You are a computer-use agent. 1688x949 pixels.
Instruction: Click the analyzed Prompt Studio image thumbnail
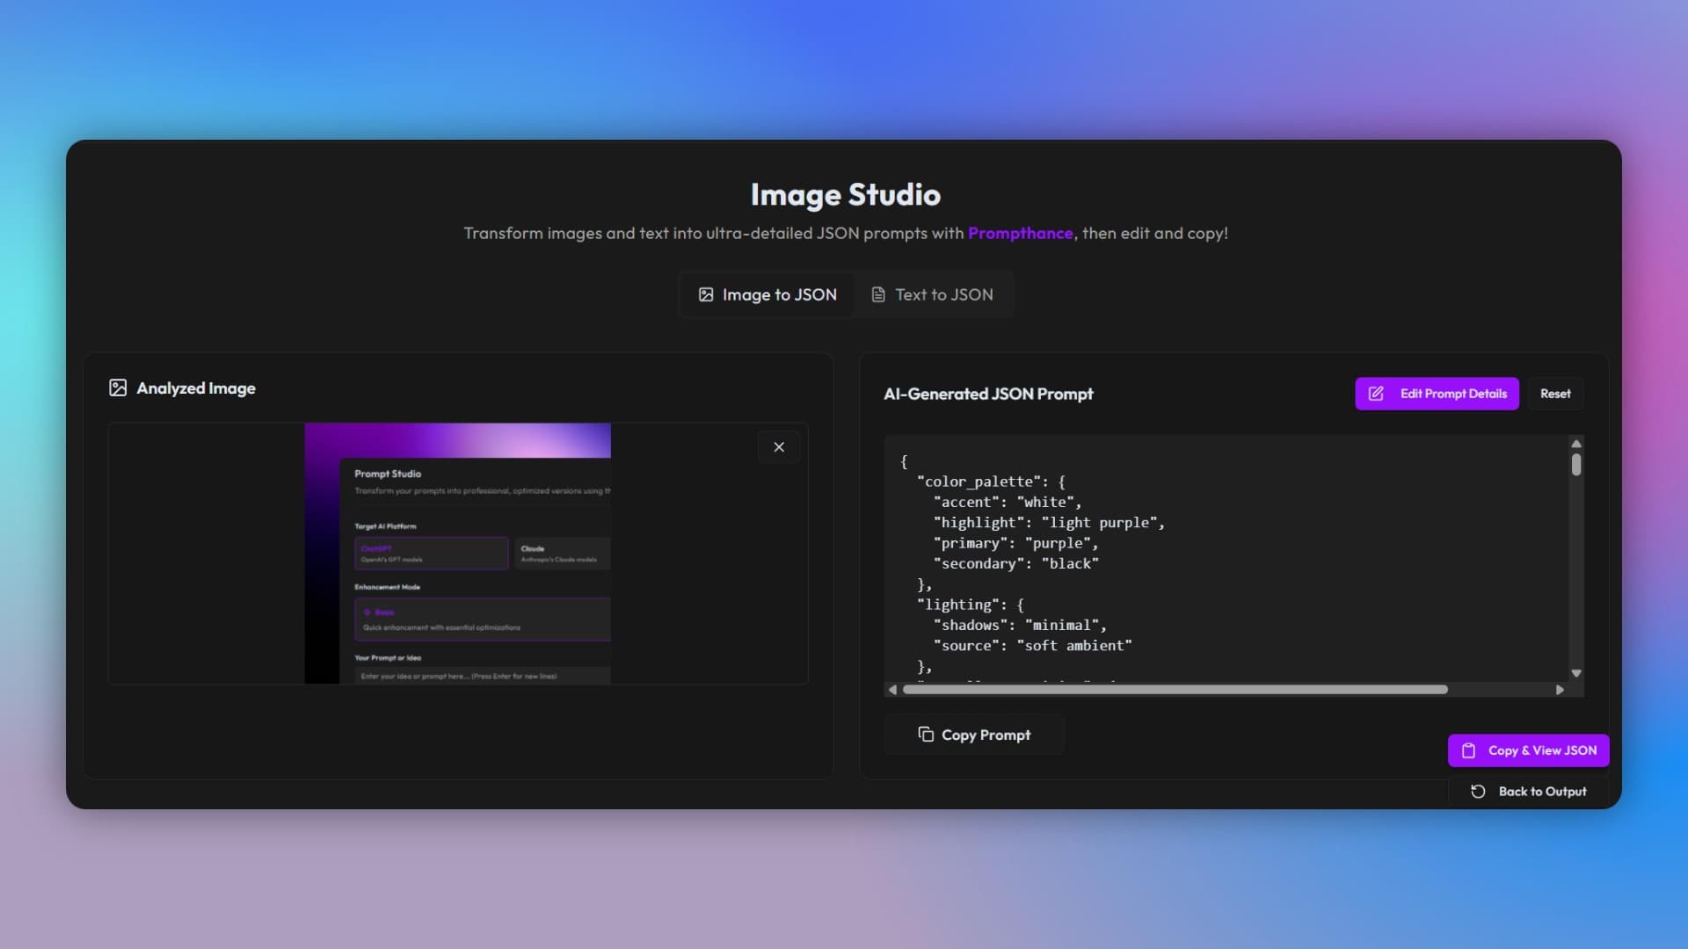457,554
